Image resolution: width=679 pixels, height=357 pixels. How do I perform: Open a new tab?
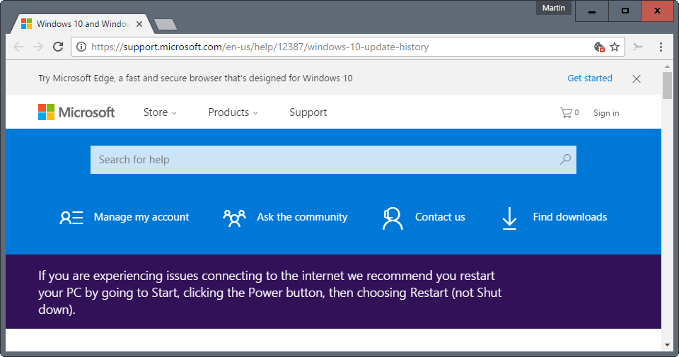click(166, 25)
